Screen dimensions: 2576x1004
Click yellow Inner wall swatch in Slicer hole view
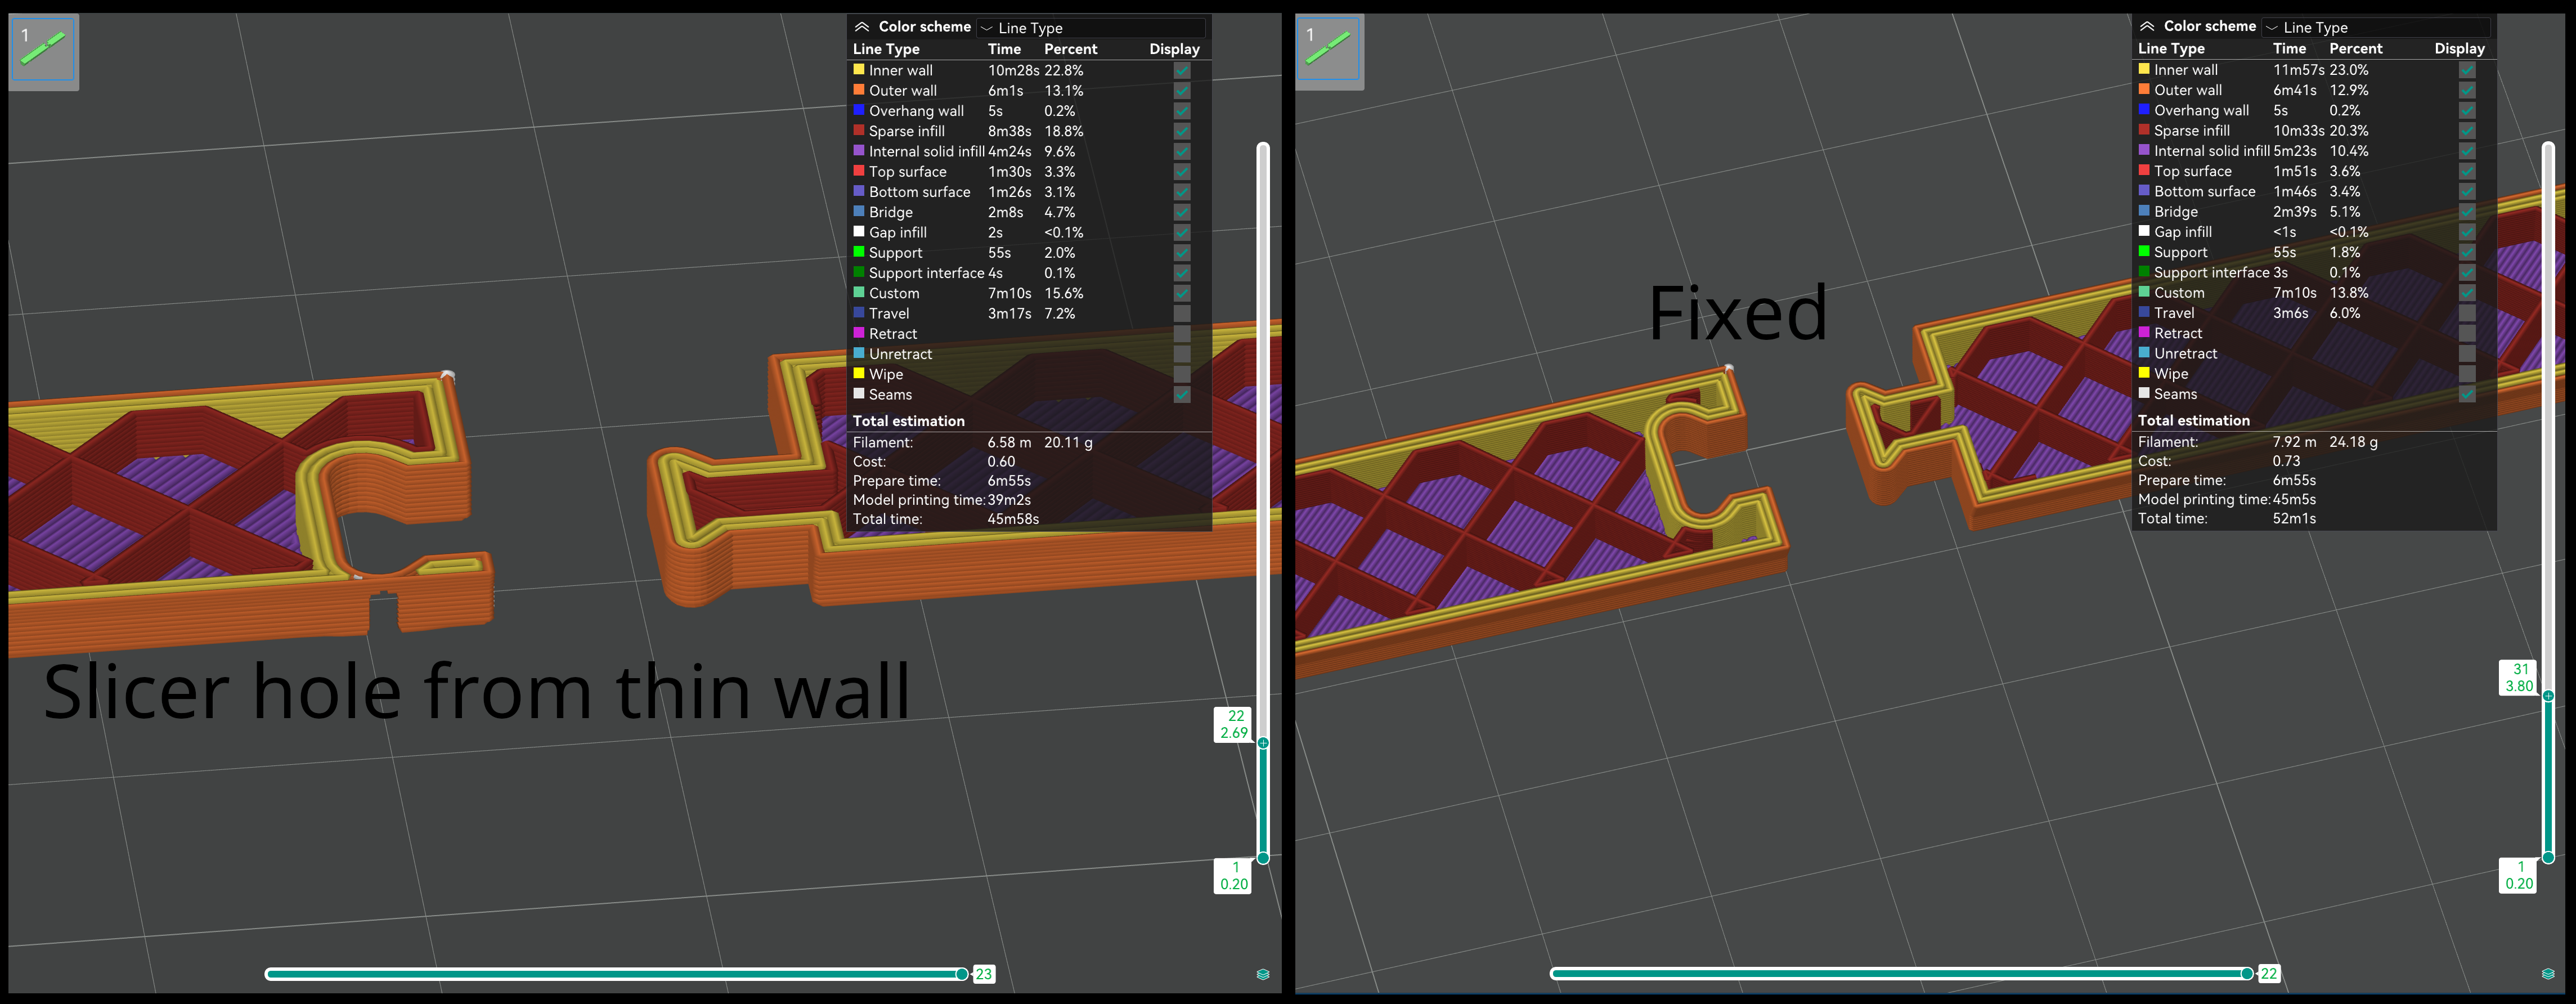pyautogui.click(x=858, y=69)
